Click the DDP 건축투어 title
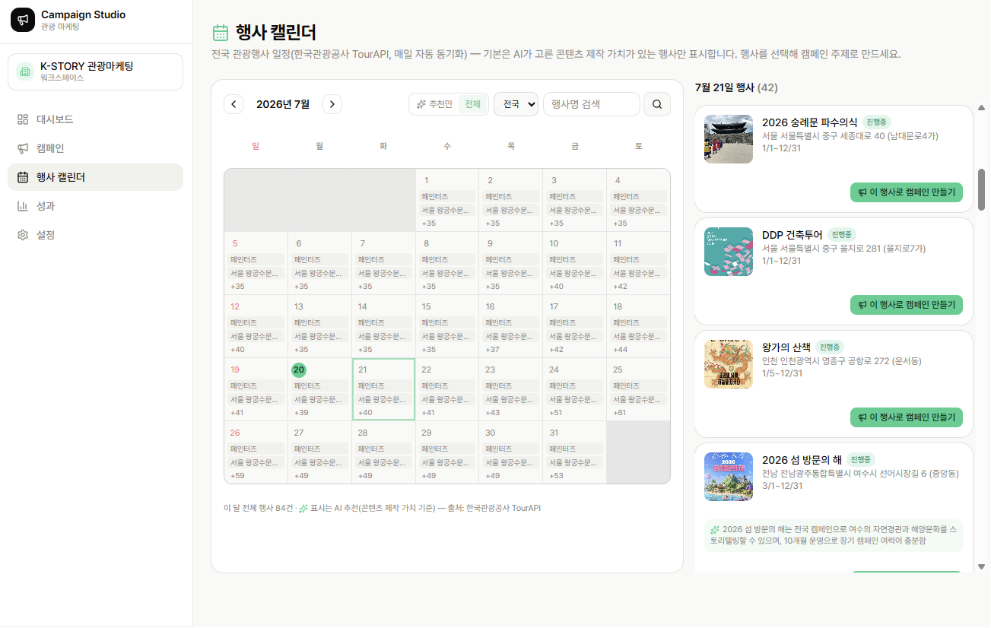This screenshot has width=991, height=628. [x=792, y=235]
